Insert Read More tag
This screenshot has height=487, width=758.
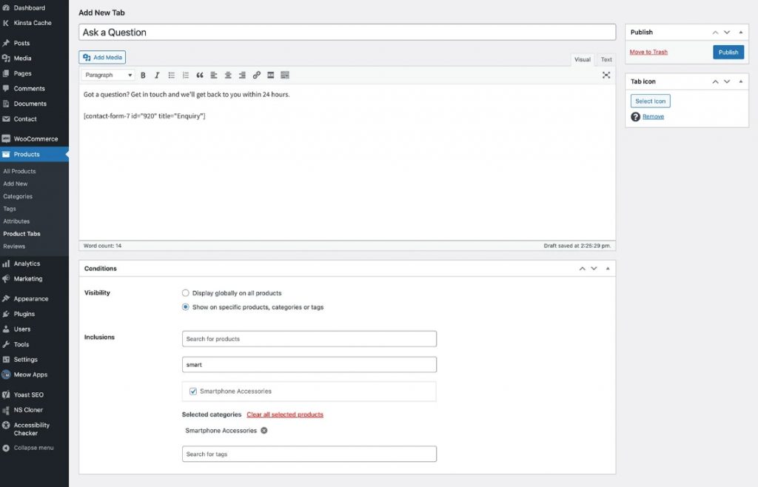[271, 75]
